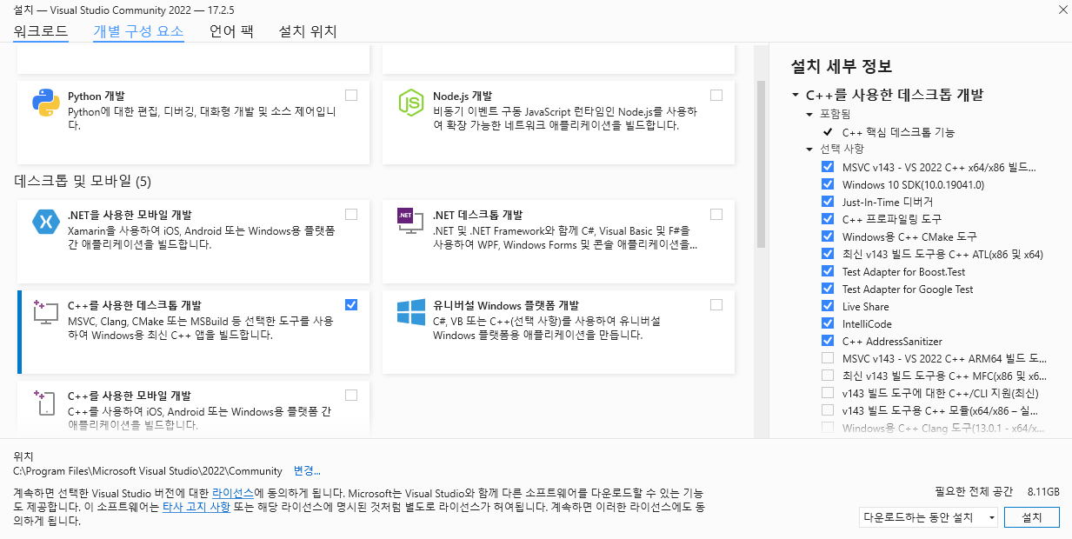Screen dimensions: 1072x539
Task: Enable the Python 개발 workload checkbox
Action: pyautogui.click(x=351, y=95)
